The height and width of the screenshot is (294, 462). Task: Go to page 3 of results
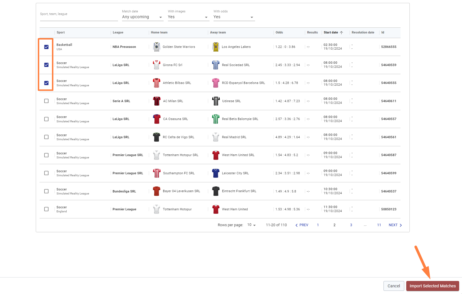point(351,225)
